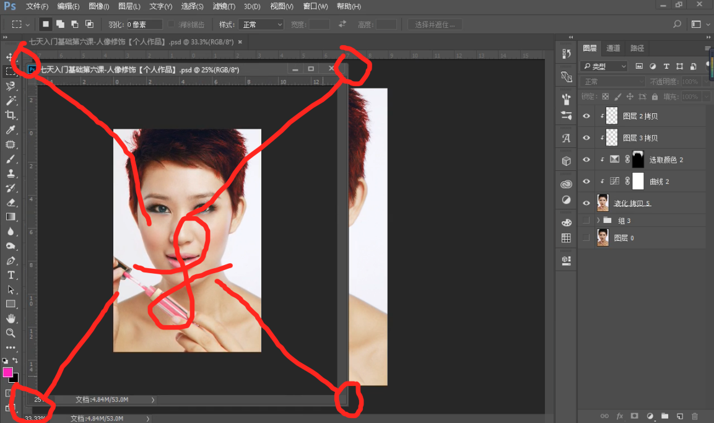Viewport: 714px width, 423px height.
Task: Click the 选择并遮住 button
Action: pyautogui.click(x=434, y=25)
